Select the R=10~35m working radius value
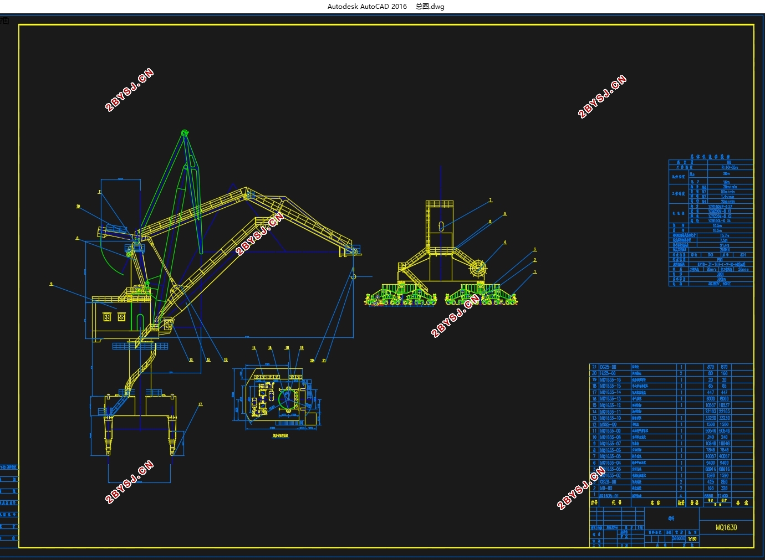 pyautogui.click(x=730, y=167)
